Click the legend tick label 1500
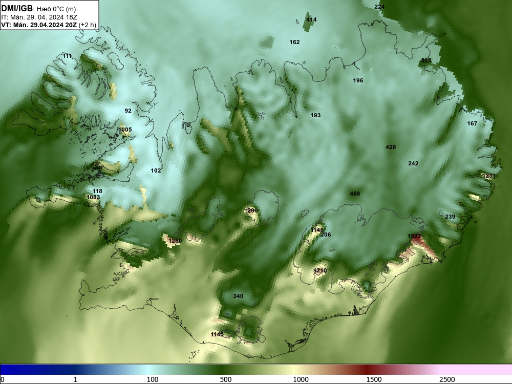512x384 pixels. 374,379
